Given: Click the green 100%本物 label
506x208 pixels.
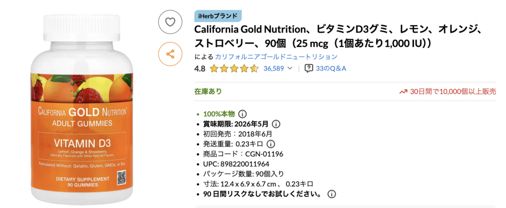Looking at the screenshot, I should (219, 113).
